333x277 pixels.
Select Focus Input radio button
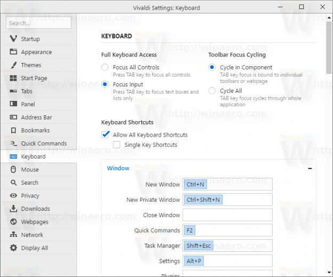105,84
